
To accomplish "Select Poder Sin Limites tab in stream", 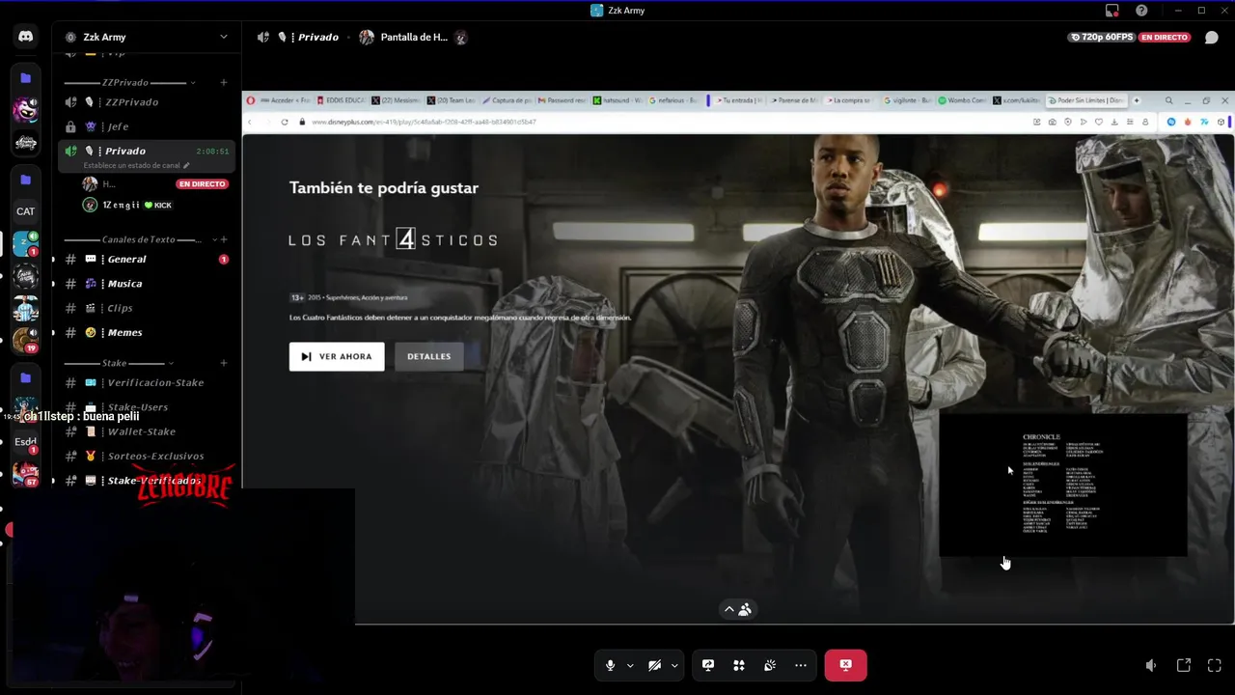I will [x=1085, y=100].
